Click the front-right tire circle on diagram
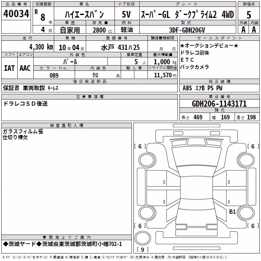 [x=246, y=161]
